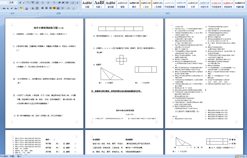Open the Font dialog launcher
The width and height of the screenshot is (247, 158).
tap(38, 13)
